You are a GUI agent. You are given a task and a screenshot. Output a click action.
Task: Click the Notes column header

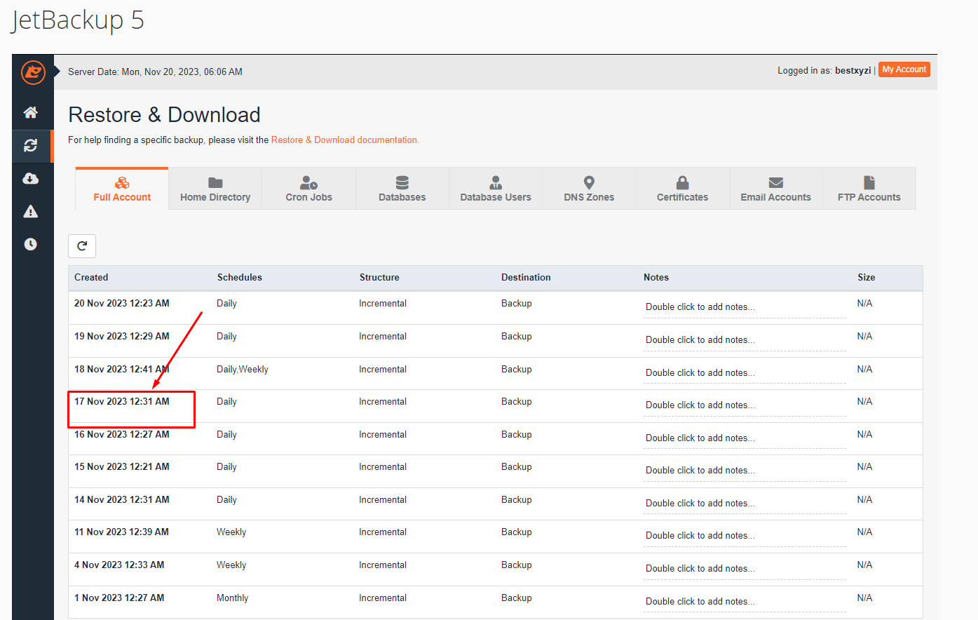tap(656, 277)
